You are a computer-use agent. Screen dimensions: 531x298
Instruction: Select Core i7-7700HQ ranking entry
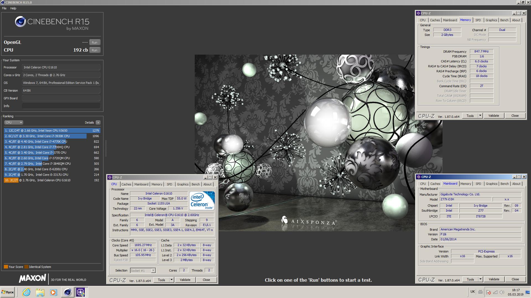(52, 147)
